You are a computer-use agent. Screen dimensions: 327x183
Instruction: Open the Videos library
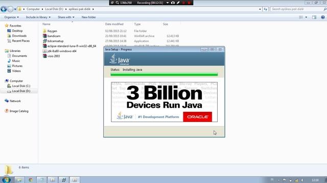(14, 71)
